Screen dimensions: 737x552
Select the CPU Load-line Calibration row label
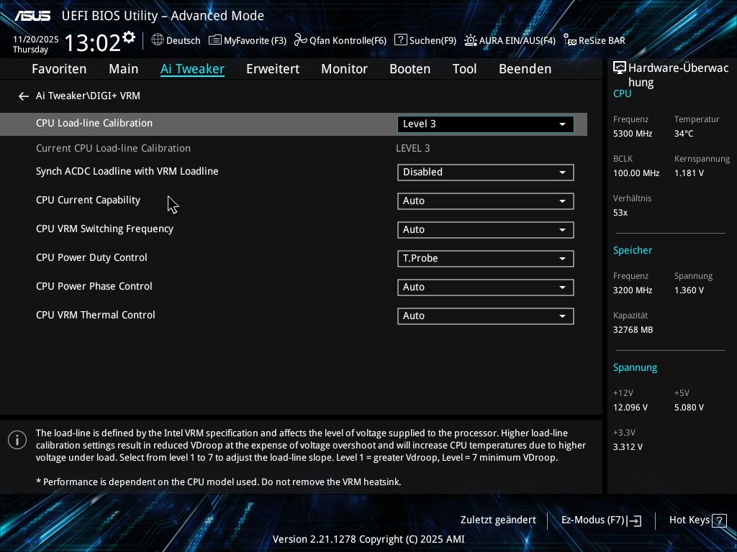tap(94, 123)
